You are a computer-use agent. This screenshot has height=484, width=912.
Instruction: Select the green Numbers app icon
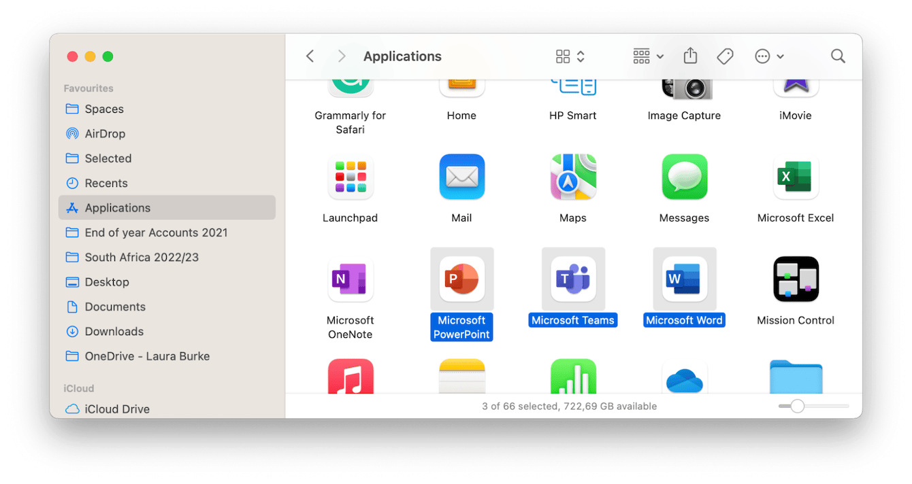573,376
